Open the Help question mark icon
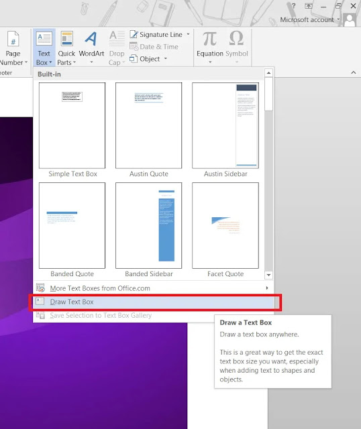The image size is (361, 429). pyautogui.click(x=294, y=6)
